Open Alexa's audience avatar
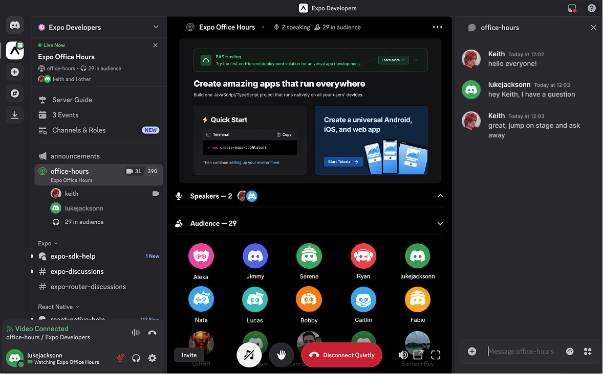The height and width of the screenshot is (374, 603). coord(201,256)
